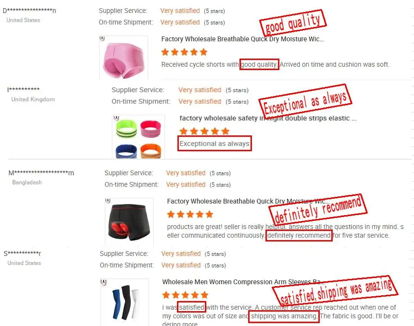Click star rating in the Bangladesh reviewer's entry
The width and height of the screenshot is (414, 326).
[190, 214]
